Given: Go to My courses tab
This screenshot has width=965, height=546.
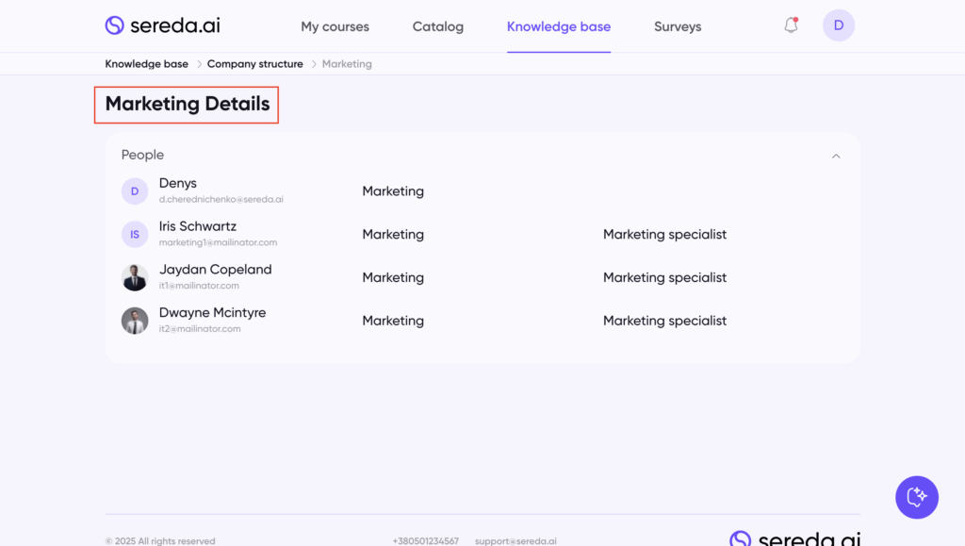Looking at the screenshot, I should [335, 26].
